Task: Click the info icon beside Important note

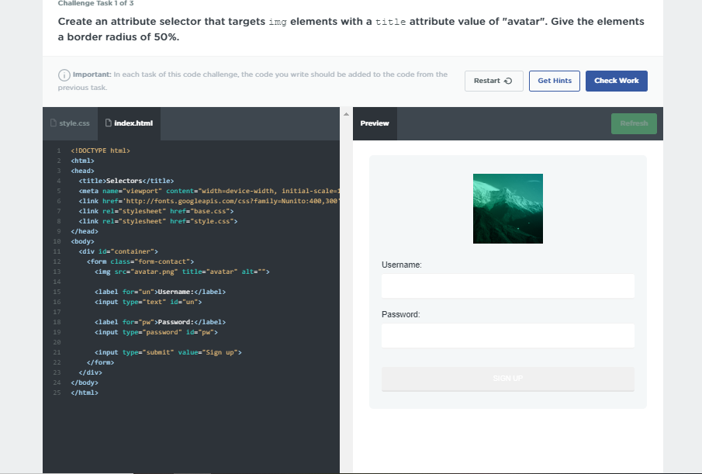Action: coord(64,74)
